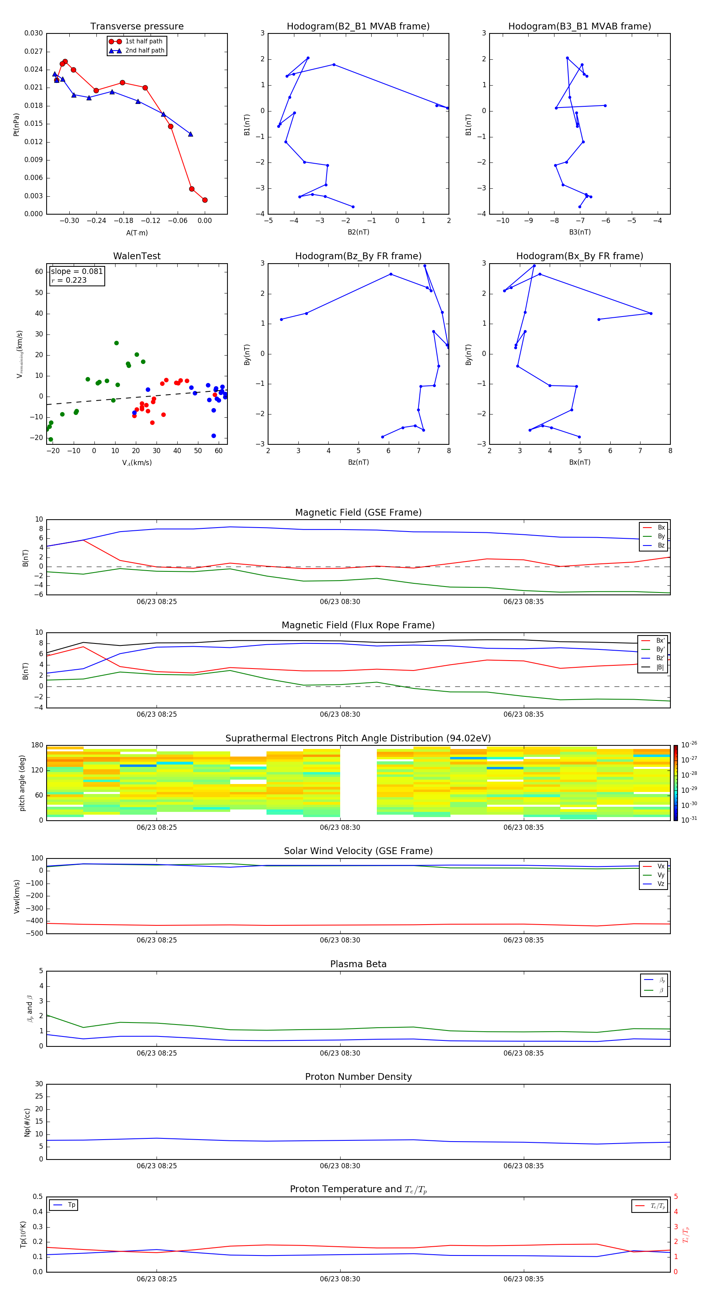Viewport: 717px width, 1314px height.
Task: Click the 'V_remaining(km/s)' y-axis label
Action: [20, 354]
